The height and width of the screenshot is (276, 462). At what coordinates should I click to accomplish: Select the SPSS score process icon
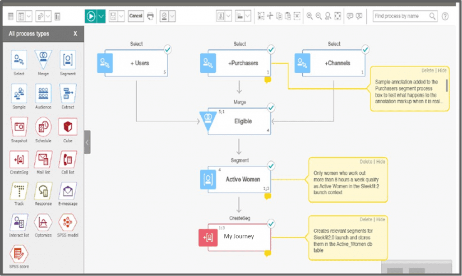[x=19, y=254]
